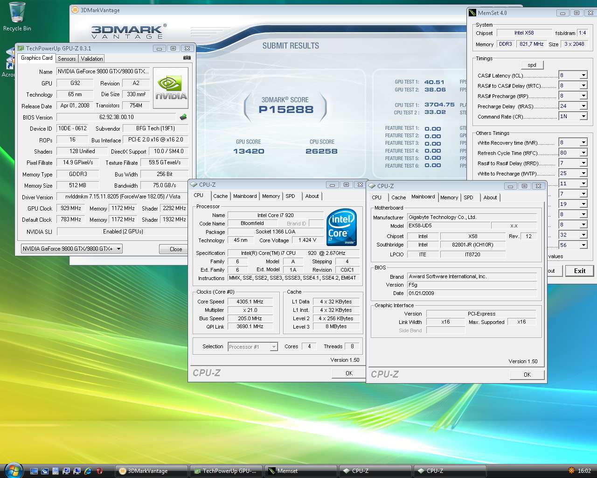
Task: Click Core Voltage 1.424 V value
Action: point(308,240)
